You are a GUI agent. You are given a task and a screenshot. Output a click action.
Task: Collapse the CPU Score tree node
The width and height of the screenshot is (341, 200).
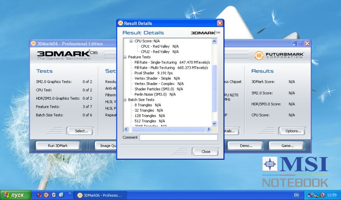[x=131, y=41]
